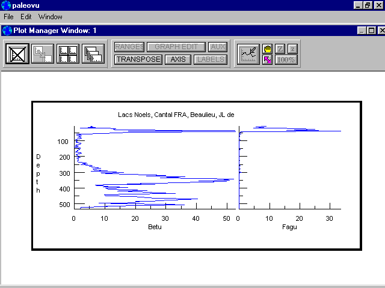
Task: Select the cascaded plots icon
Action: click(93, 54)
